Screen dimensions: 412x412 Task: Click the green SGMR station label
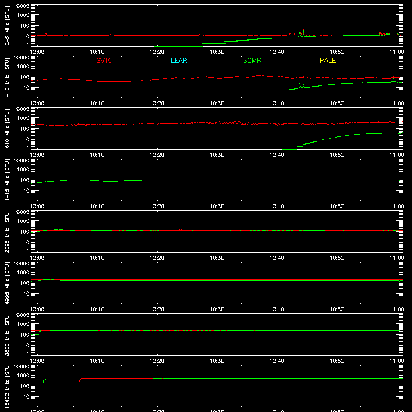[x=252, y=60]
